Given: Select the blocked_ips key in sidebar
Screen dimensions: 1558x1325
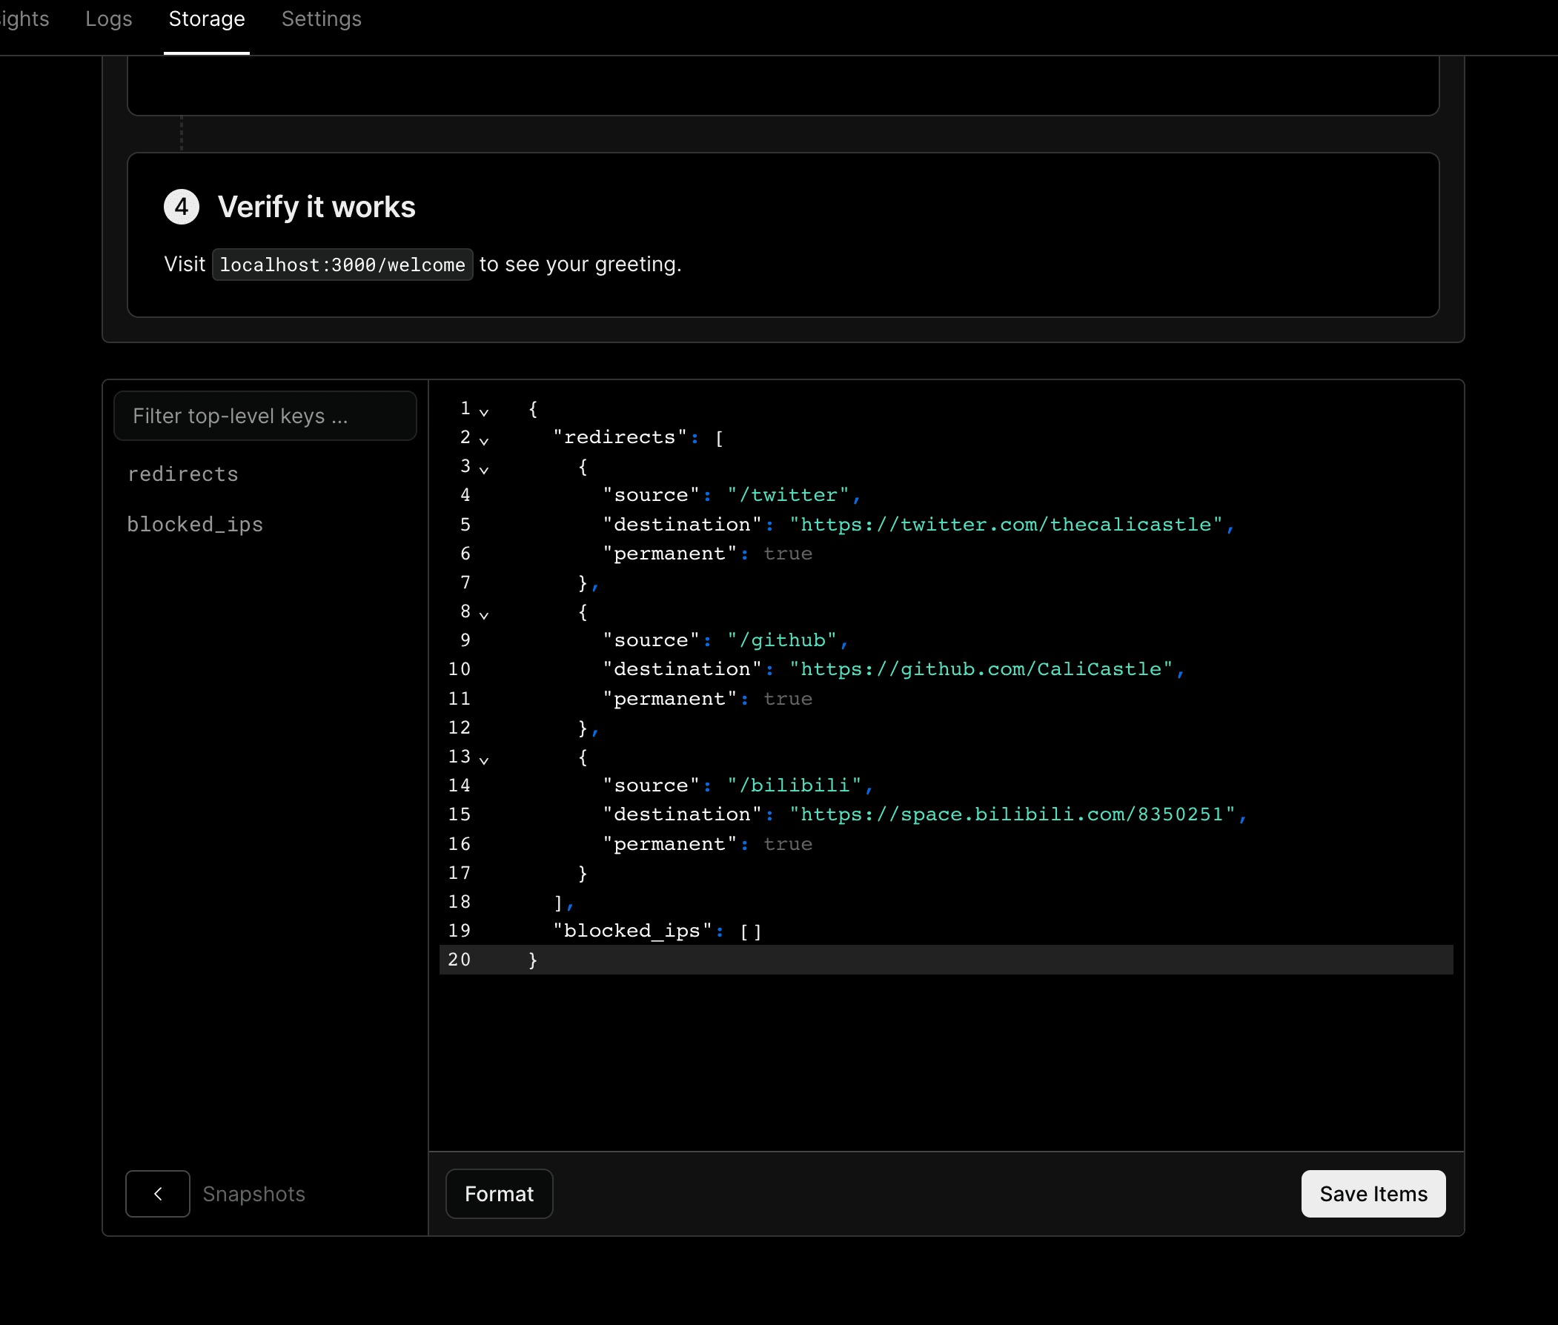Looking at the screenshot, I should point(196,524).
